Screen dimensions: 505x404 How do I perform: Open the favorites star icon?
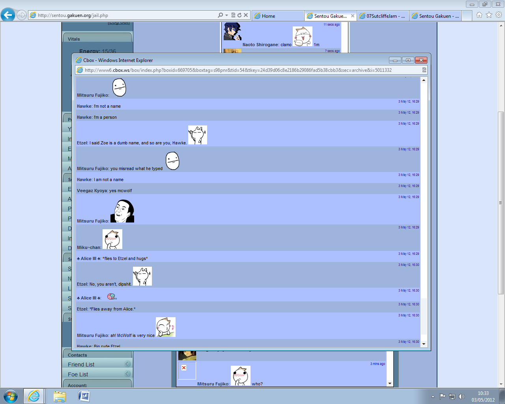(x=489, y=15)
